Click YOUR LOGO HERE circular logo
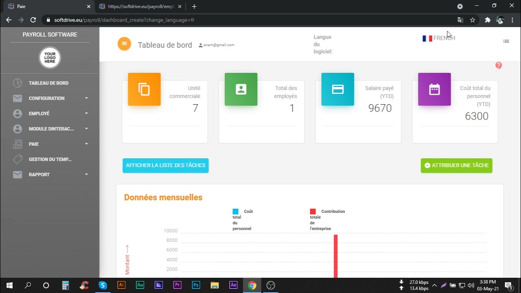The image size is (521, 293). tap(50, 58)
